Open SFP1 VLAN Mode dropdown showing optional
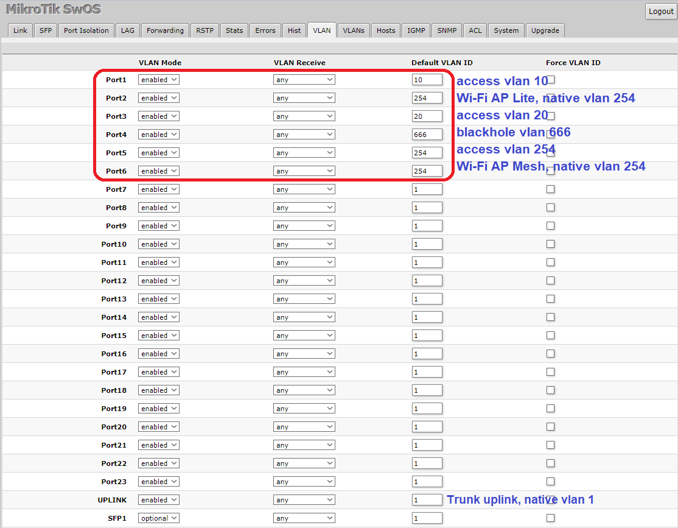 (x=159, y=518)
